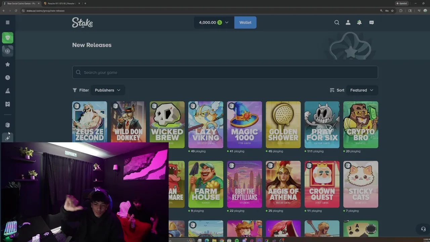This screenshot has width=430, height=242.
Task: Open the Lazy Viking game
Action: point(206,125)
